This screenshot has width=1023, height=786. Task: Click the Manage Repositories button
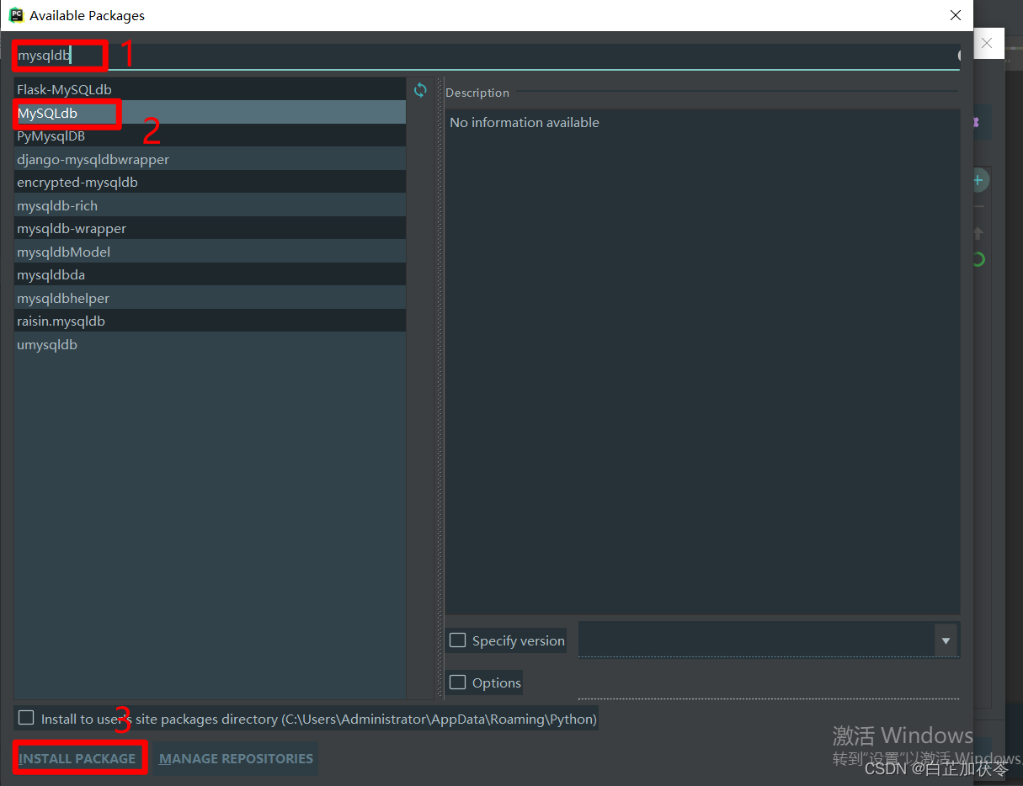click(x=236, y=758)
